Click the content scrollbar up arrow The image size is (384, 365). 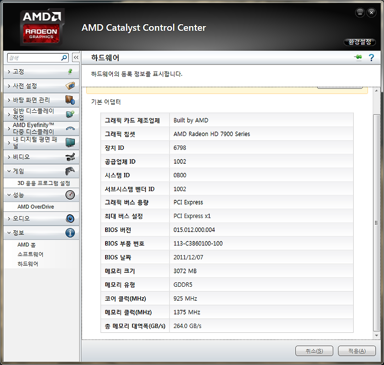pos(376,91)
